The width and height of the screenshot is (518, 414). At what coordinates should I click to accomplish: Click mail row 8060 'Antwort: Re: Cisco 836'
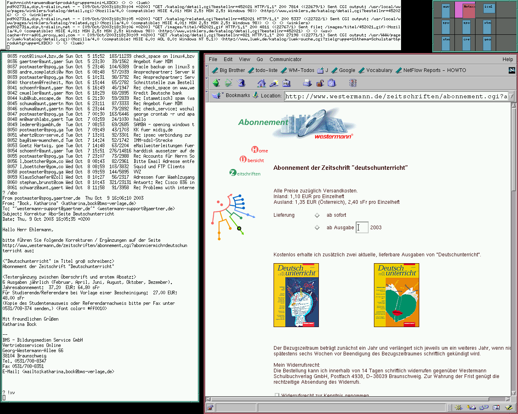click(101, 182)
